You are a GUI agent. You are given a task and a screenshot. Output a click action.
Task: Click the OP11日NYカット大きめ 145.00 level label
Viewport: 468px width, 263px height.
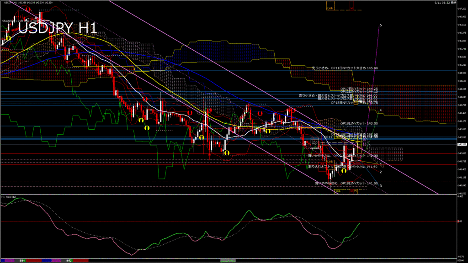tap(345, 68)
